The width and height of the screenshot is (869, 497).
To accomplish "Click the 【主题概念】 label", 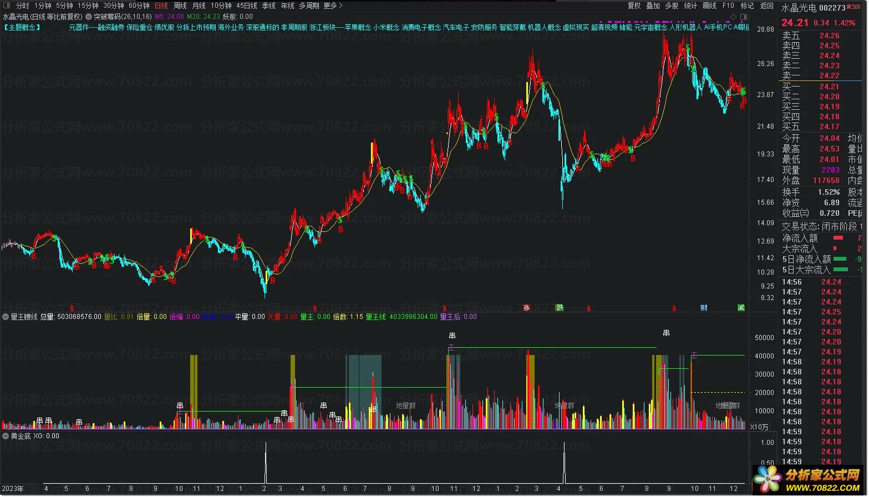I will tap(22, 27).
